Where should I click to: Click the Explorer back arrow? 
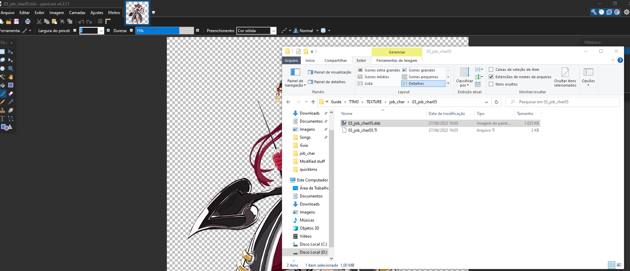[x=288, y=102]
